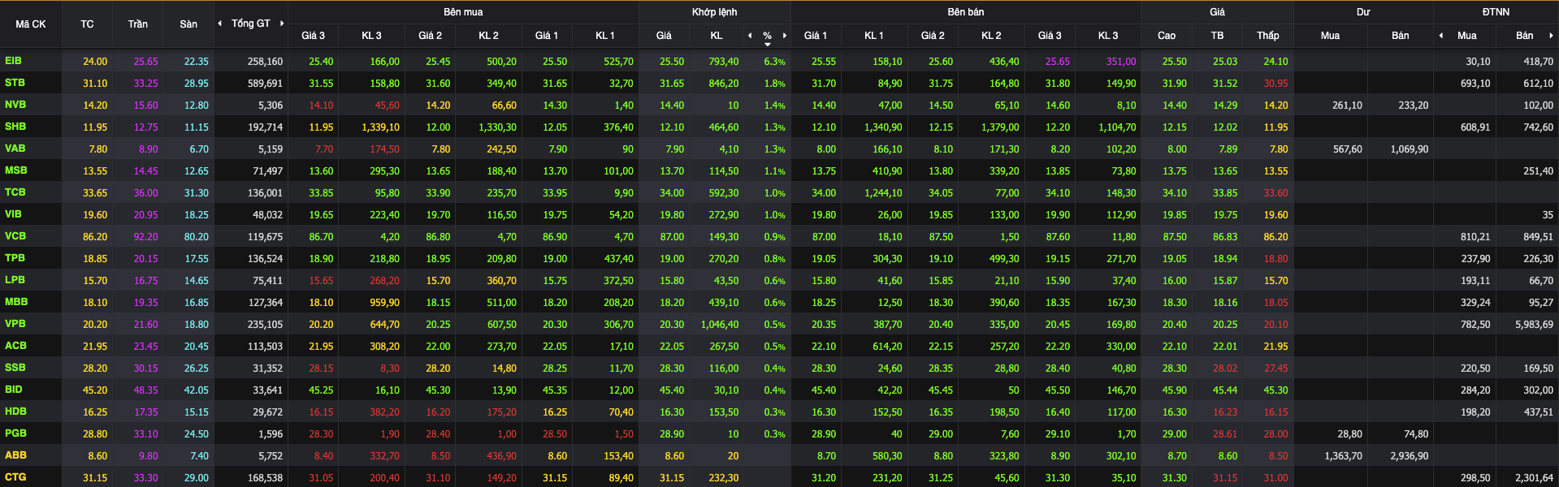This screenshot has width=1559, height=487.
Task: Click VPB foreign sell value 5,983,69
Action: 1534,325
